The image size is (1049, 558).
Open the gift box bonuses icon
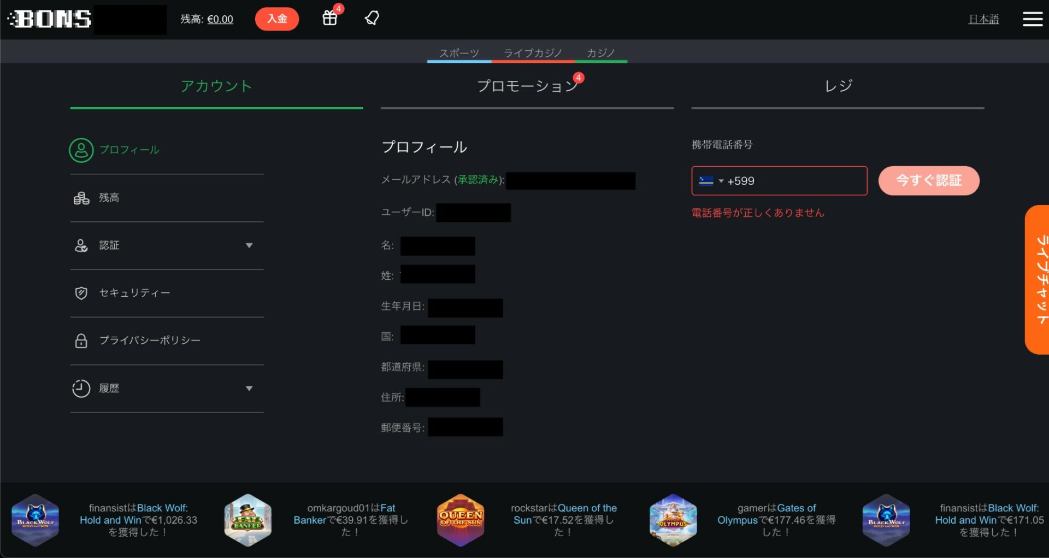pyautogui.click(x=330, y=18)
